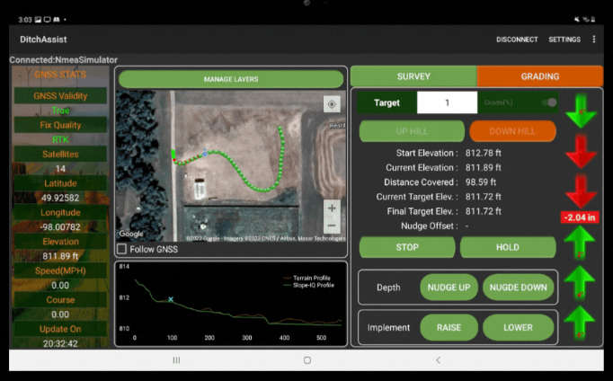The width and height of the screenshot is (613, 381).
Task: Click the Target value input field
Action: point(448,102)
